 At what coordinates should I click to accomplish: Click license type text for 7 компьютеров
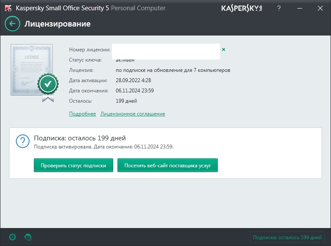click(x=173, y=70)
